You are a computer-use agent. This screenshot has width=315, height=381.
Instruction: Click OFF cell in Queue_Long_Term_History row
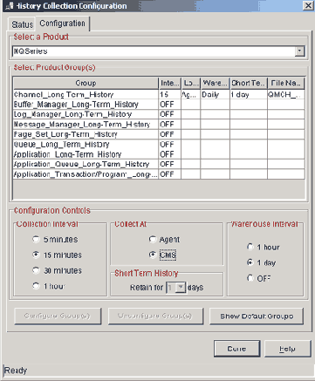coord(170,144)
